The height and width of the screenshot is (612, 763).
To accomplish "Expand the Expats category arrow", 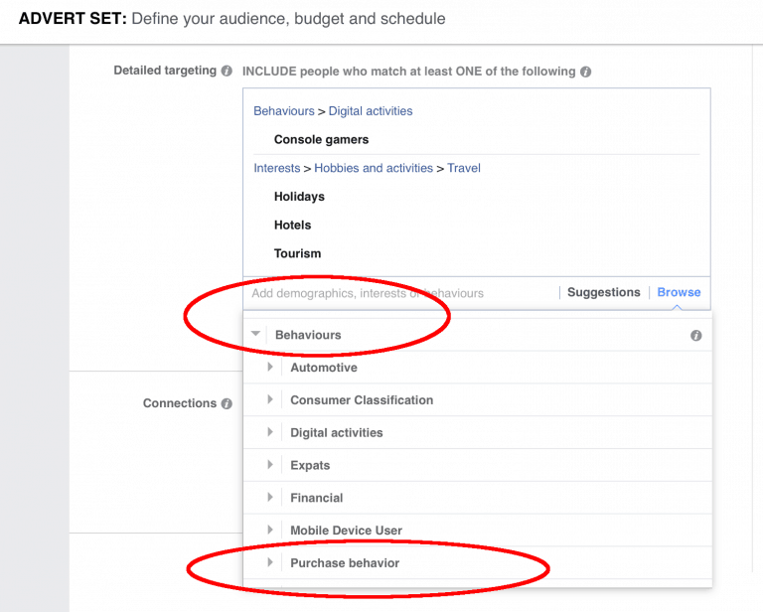I will click(x=269, y=465).
